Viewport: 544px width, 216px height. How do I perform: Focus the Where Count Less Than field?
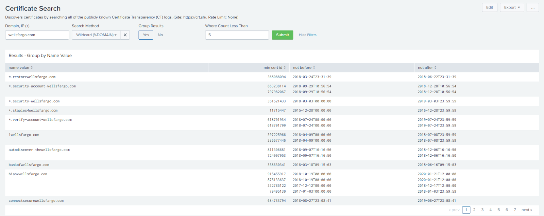(237, 35)
